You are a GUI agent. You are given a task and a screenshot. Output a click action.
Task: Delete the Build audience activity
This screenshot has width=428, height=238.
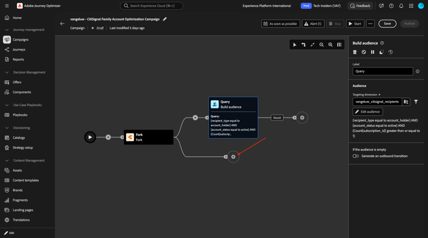tap(355, 52)
